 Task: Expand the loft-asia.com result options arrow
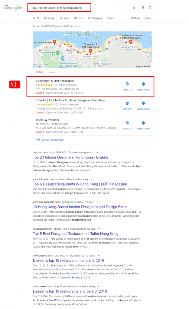point(91,179)
